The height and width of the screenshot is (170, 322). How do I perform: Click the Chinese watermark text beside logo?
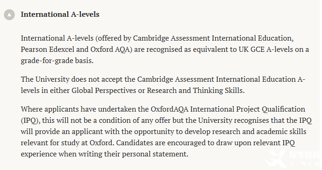(x=305, y=155)
